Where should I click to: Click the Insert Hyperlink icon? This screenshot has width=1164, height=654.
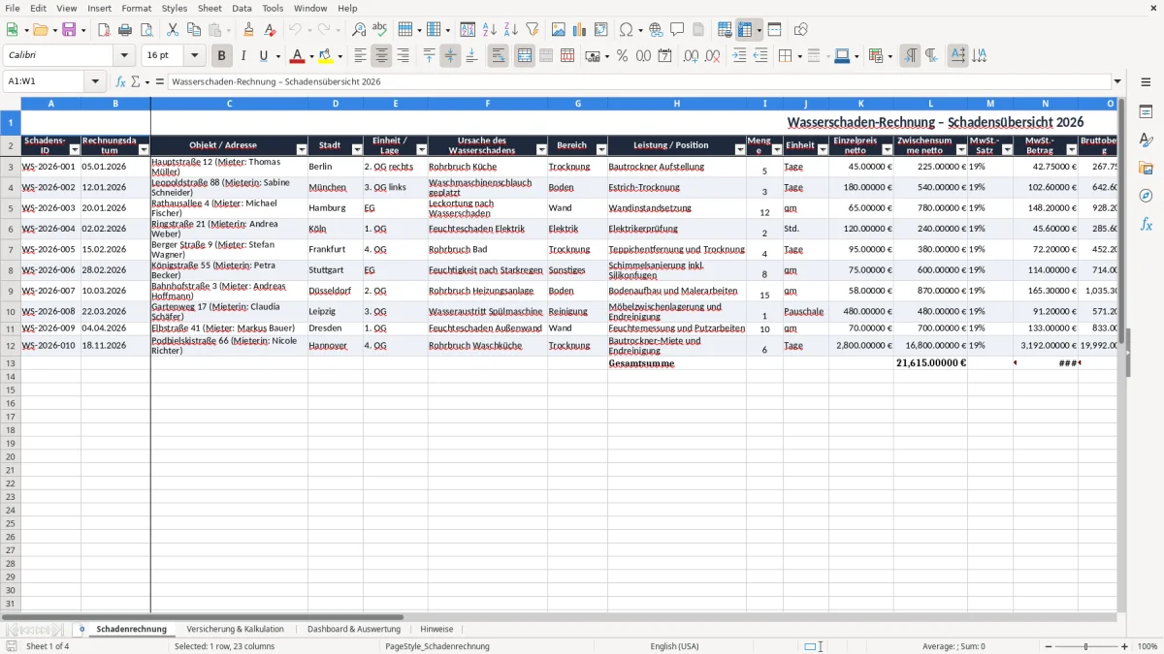[656, 30]
